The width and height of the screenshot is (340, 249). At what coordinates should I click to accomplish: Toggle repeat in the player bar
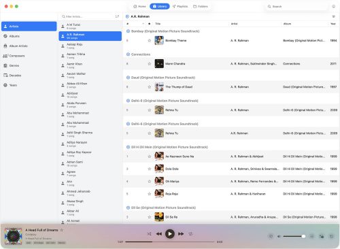pos(190,234)
